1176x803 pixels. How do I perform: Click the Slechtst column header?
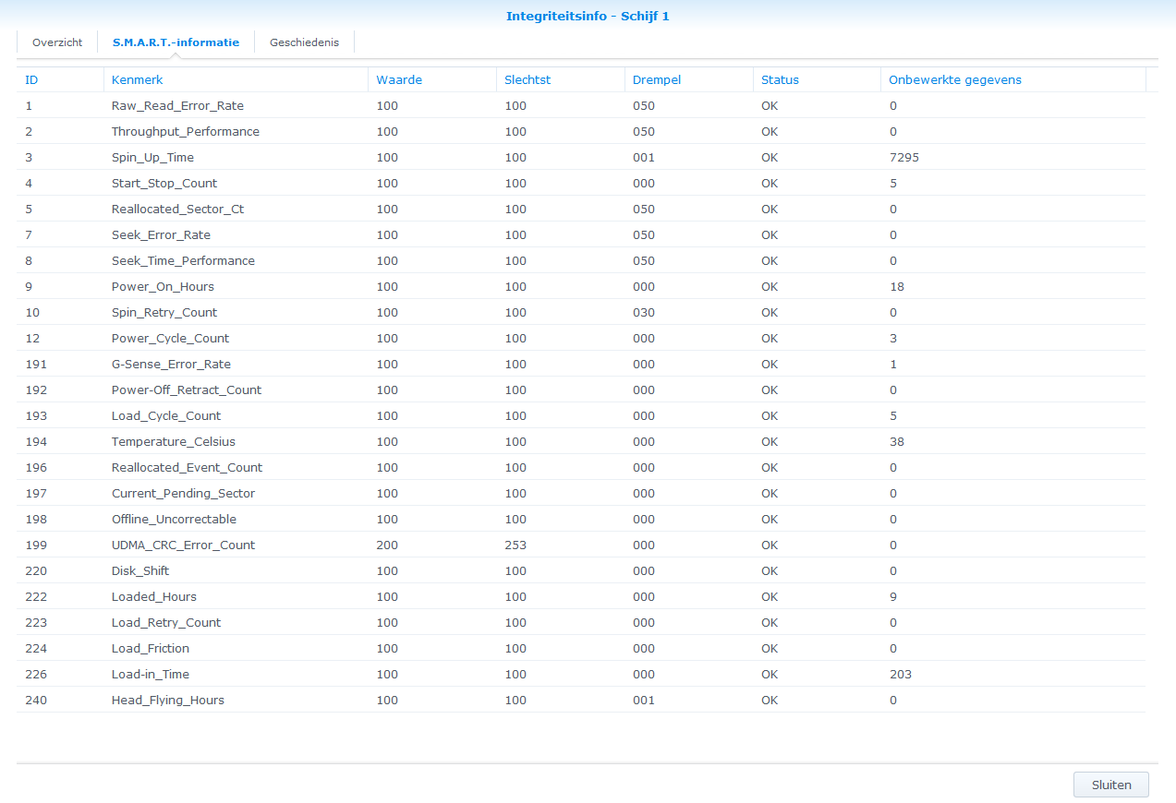click(x=527, y=79)
